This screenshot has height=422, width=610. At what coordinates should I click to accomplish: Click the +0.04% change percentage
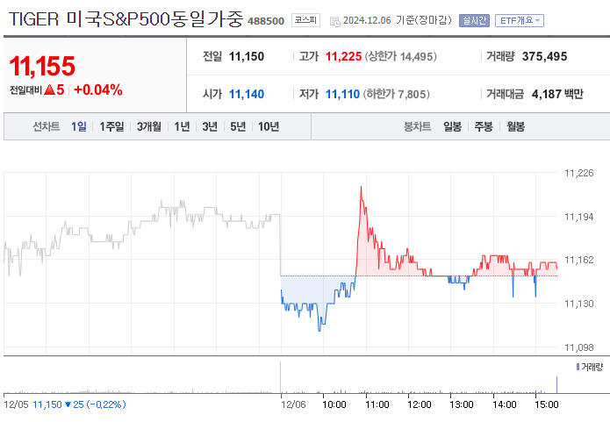tap(98, 89)
